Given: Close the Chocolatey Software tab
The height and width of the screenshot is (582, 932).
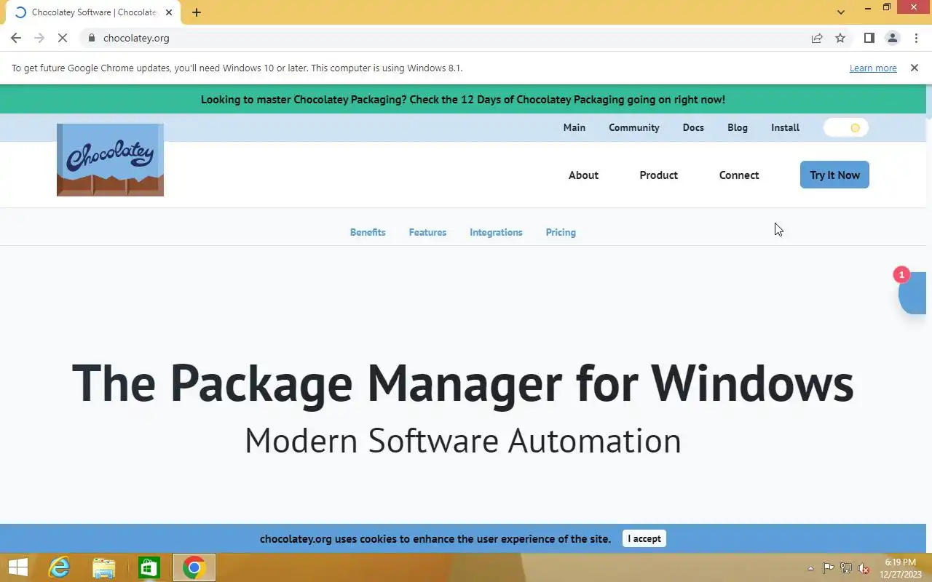Looking at the screenshot, I should tap(169, 12).
